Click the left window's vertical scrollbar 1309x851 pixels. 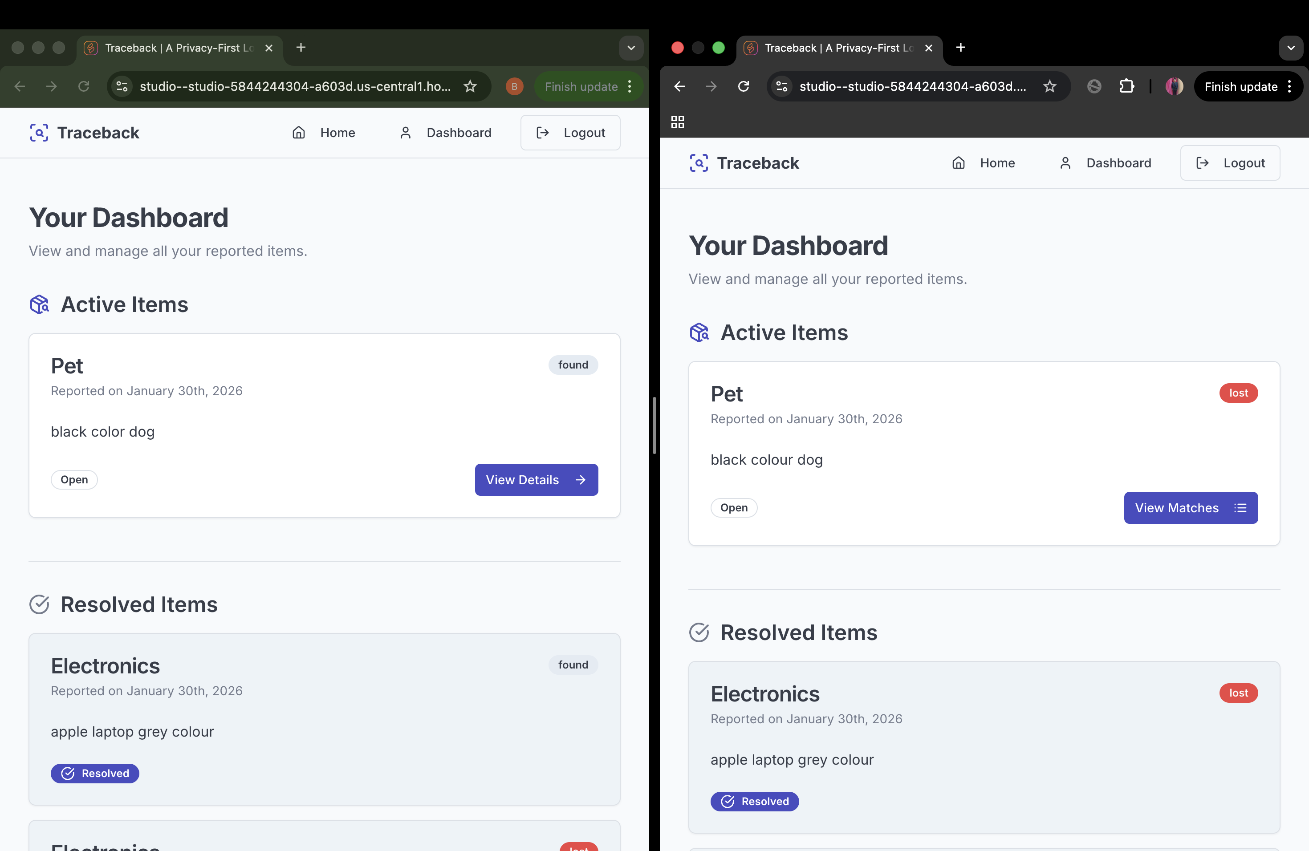[654, 425]
